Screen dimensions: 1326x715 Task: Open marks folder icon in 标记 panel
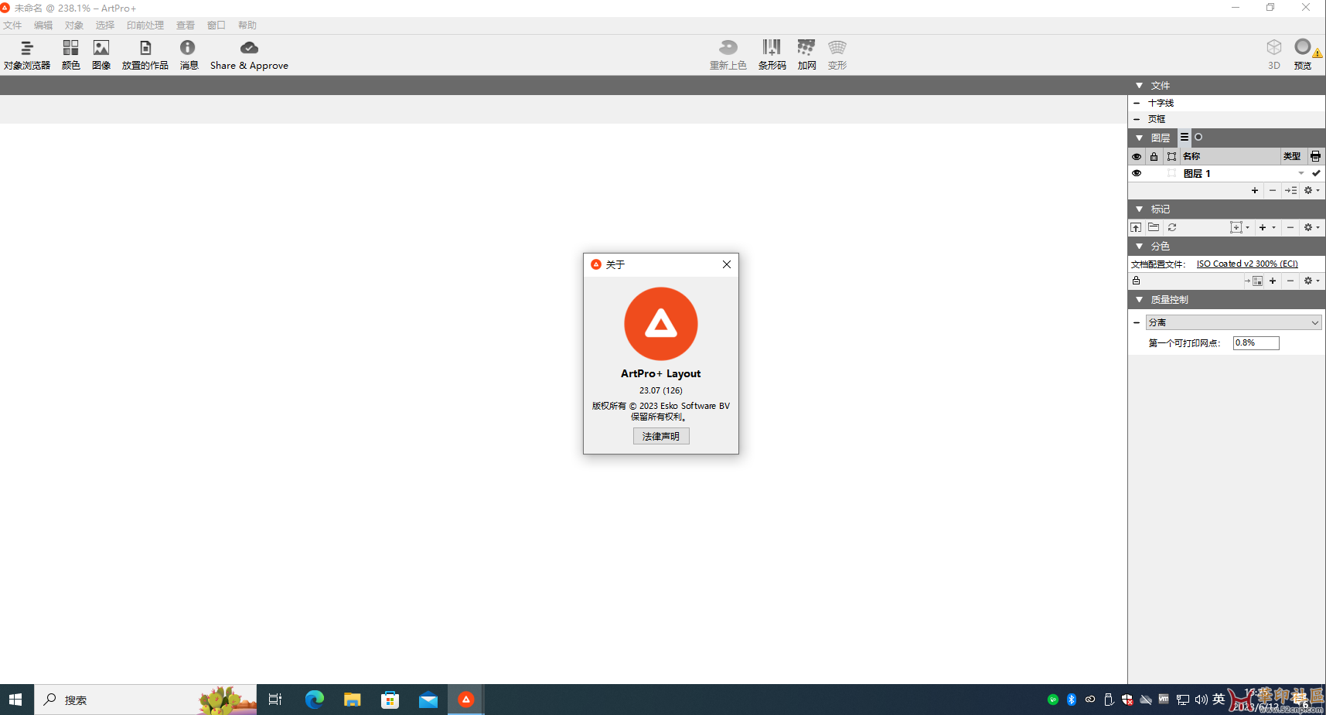tap(1154, 227)
